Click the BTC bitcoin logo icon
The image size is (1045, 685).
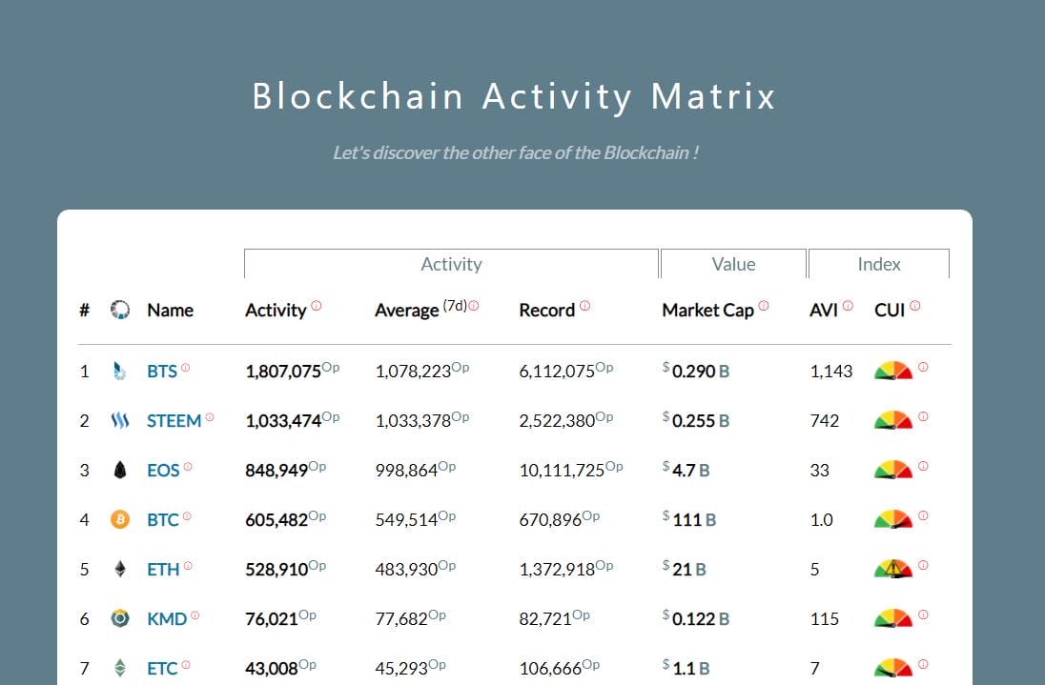click(120, 519)
